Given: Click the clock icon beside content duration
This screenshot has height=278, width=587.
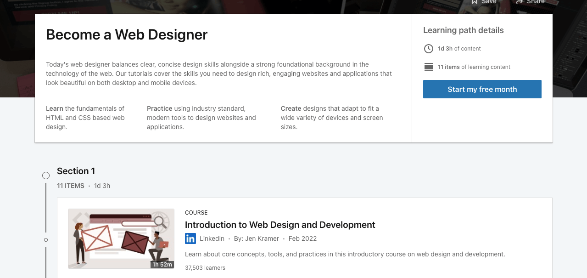Looking at the screenshot, I should 428,49.
